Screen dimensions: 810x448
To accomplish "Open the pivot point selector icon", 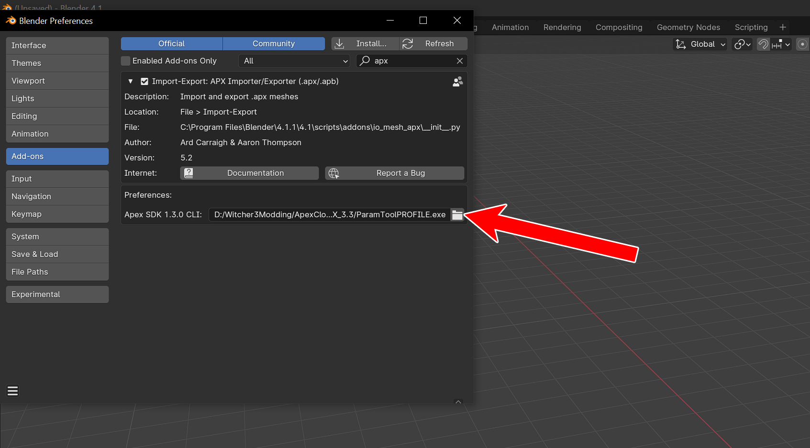I will click(x=743, y=44).
